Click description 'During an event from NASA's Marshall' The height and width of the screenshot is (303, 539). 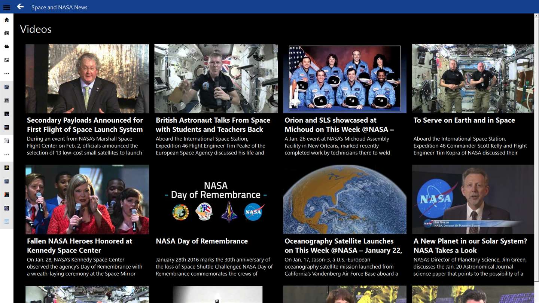pos(85,146)
